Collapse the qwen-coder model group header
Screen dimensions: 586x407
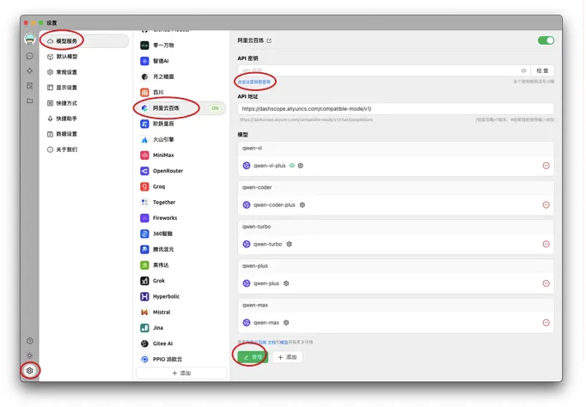pos(396,187)
